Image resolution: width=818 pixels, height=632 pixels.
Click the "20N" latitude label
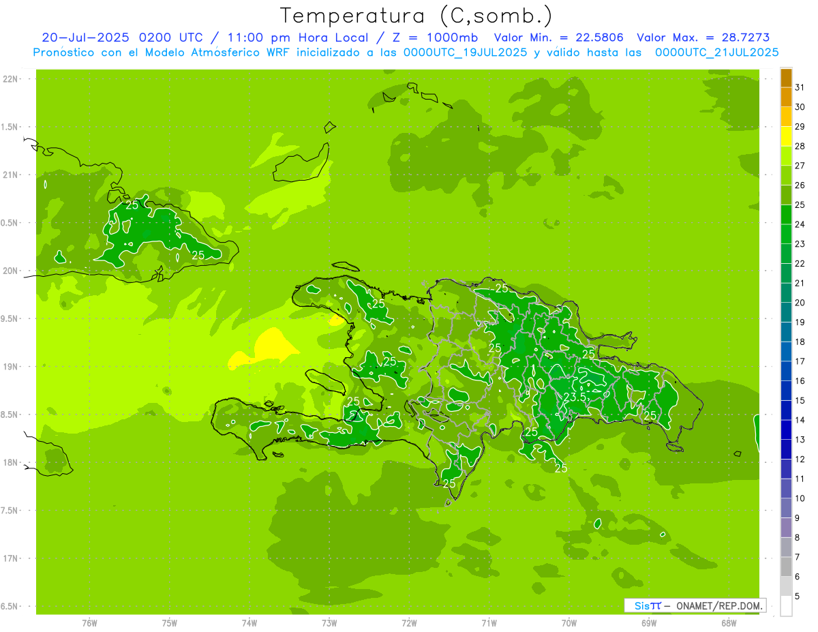pos(11,271)
